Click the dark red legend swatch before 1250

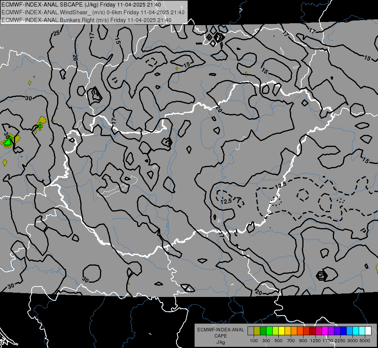click(x=312, y=331)
